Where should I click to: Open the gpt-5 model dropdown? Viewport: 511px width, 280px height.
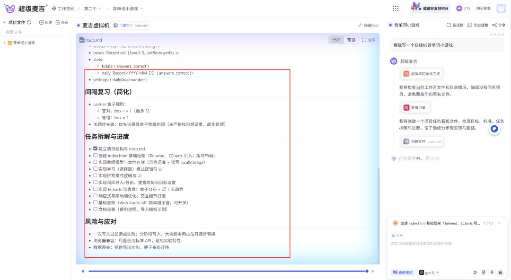pos(429,272)
